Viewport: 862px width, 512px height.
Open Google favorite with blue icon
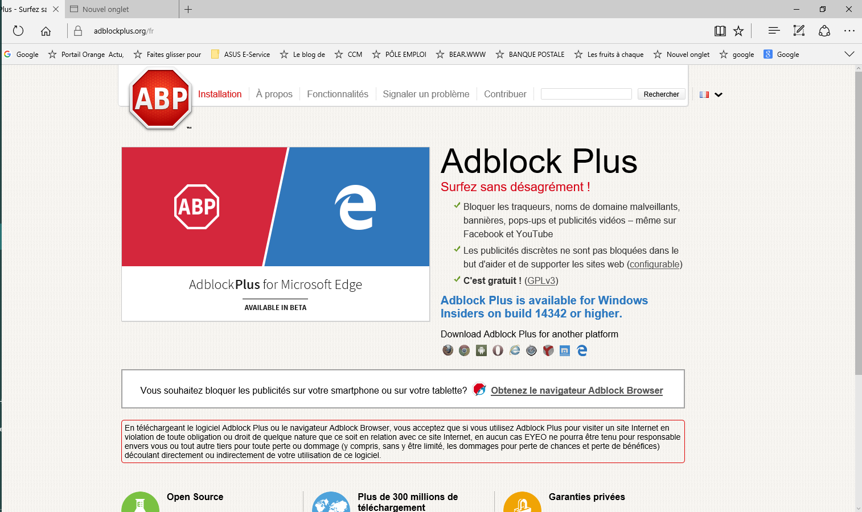point(782,55)
